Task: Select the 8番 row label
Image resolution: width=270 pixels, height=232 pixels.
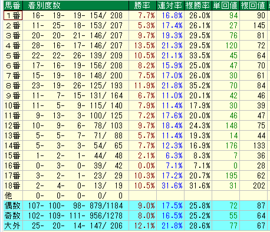Action: [x=13, y=85]
